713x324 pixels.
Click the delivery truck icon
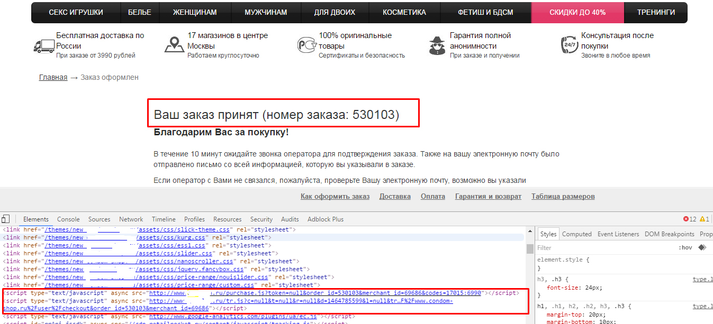pos(44,45)
